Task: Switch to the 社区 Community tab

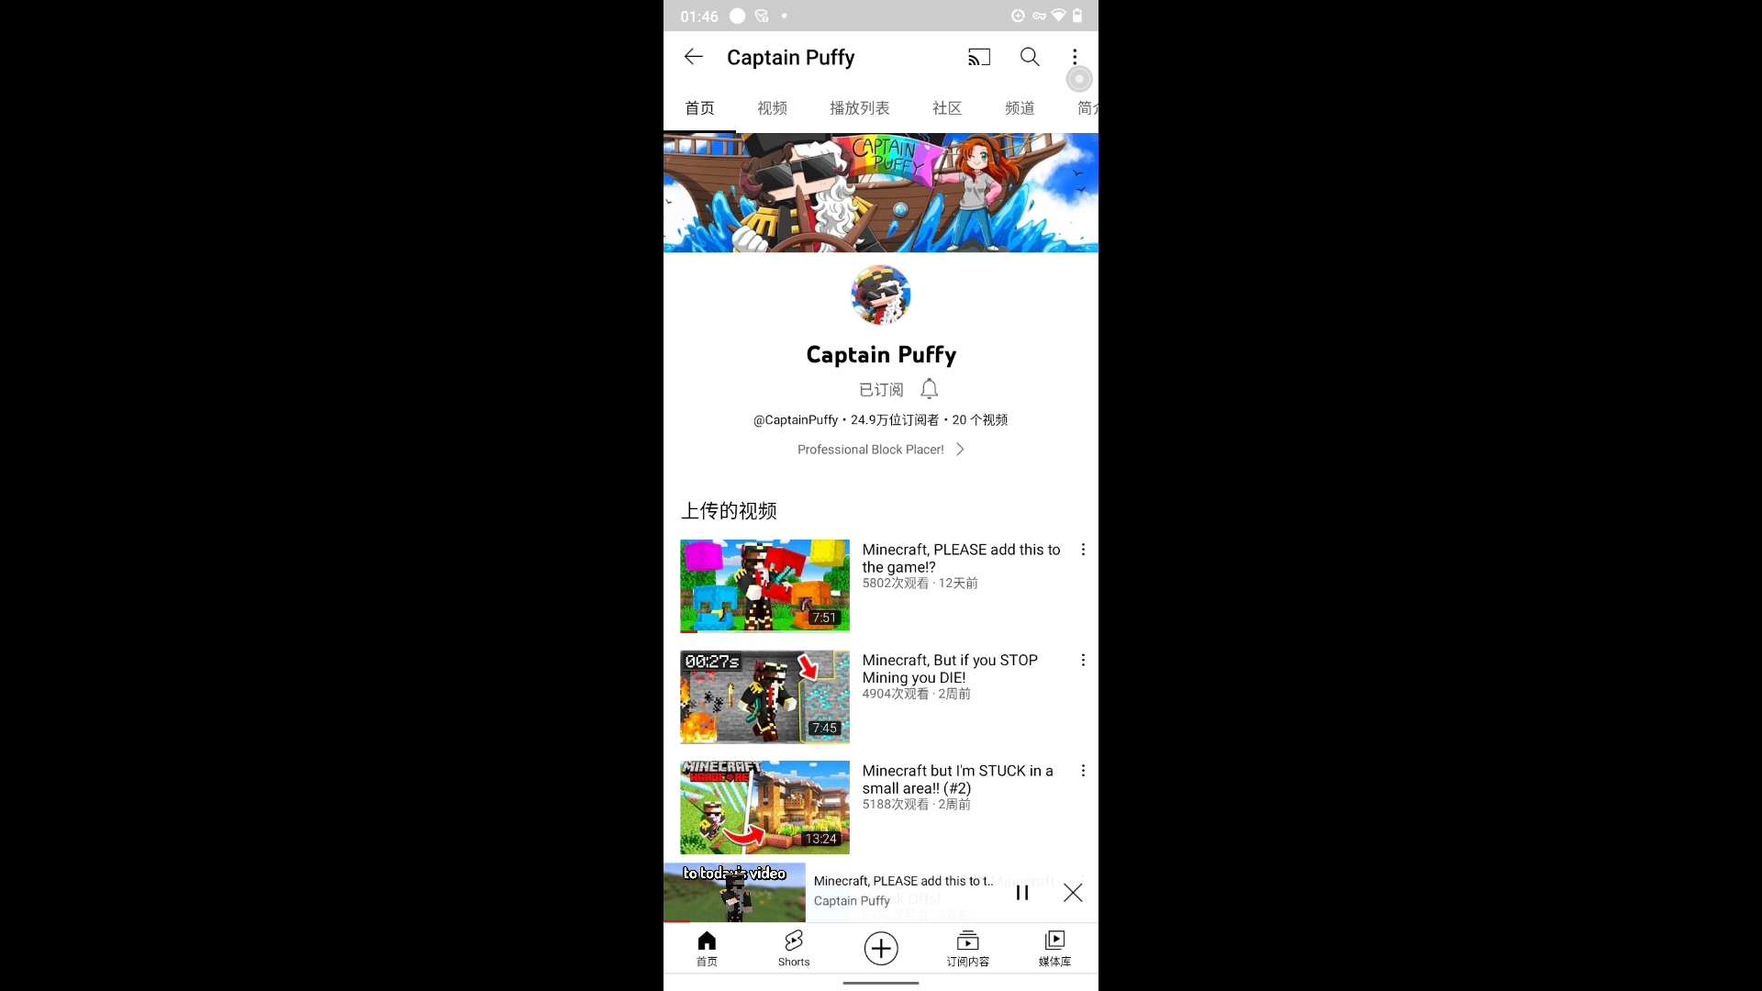Action: coord(946,107)
